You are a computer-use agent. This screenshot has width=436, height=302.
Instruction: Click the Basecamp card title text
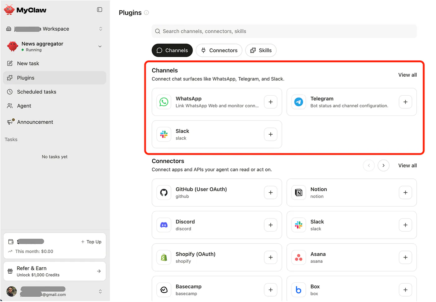[x=188, y=287]
